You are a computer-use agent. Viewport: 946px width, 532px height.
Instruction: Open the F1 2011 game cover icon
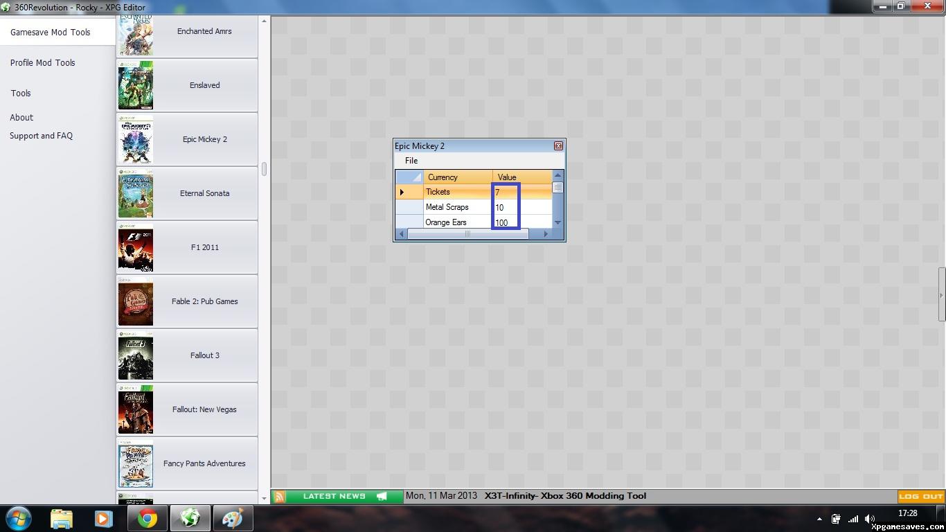coord(135,247)
